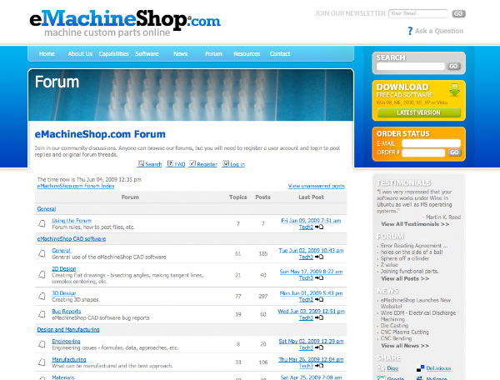The height and width of the screenshot is (380, 500).
Task: Open the 3D Design forum link
Action: (64, 293)
